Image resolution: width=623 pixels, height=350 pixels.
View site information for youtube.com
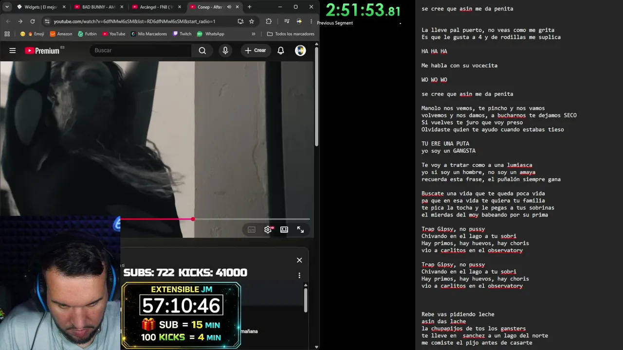[47, 21]
